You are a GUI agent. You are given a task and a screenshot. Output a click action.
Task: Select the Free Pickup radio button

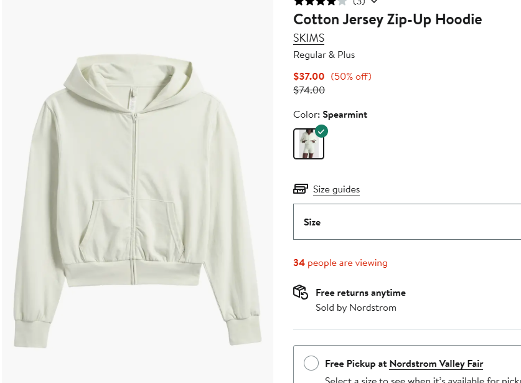coord(311,363)
